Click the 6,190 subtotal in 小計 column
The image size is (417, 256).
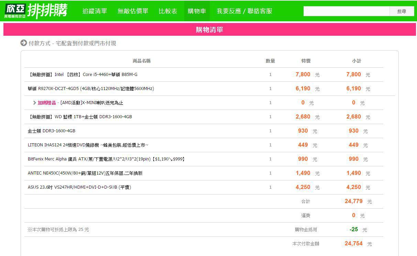(354, 89)
